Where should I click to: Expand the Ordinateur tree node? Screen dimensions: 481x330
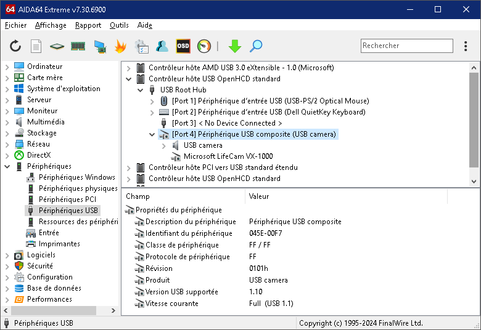[x=7, y=66]
